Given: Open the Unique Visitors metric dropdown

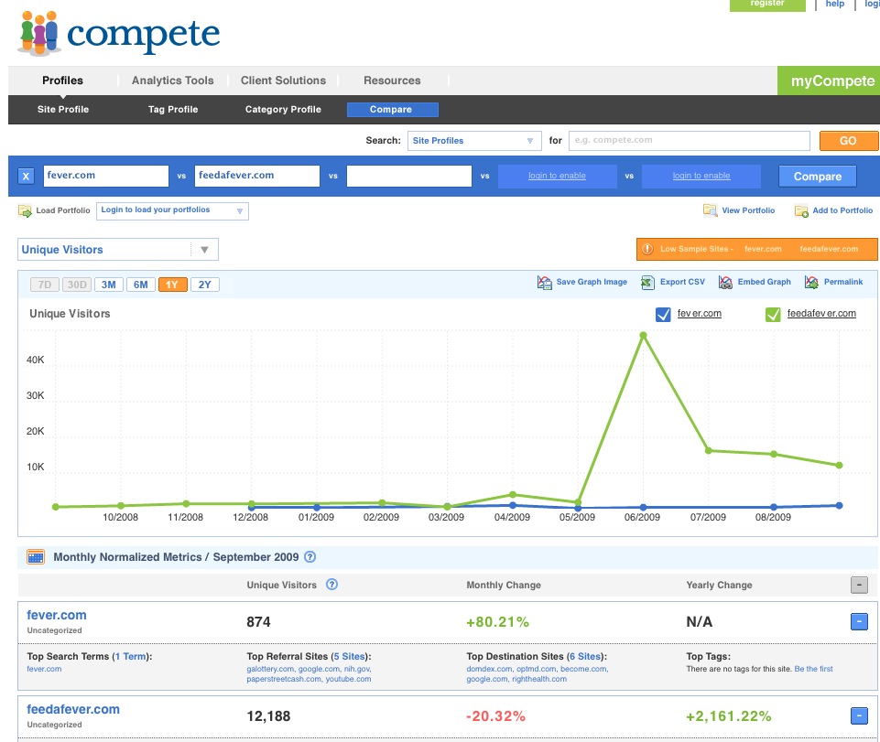Looking at the screenshot, I should 118,250.
